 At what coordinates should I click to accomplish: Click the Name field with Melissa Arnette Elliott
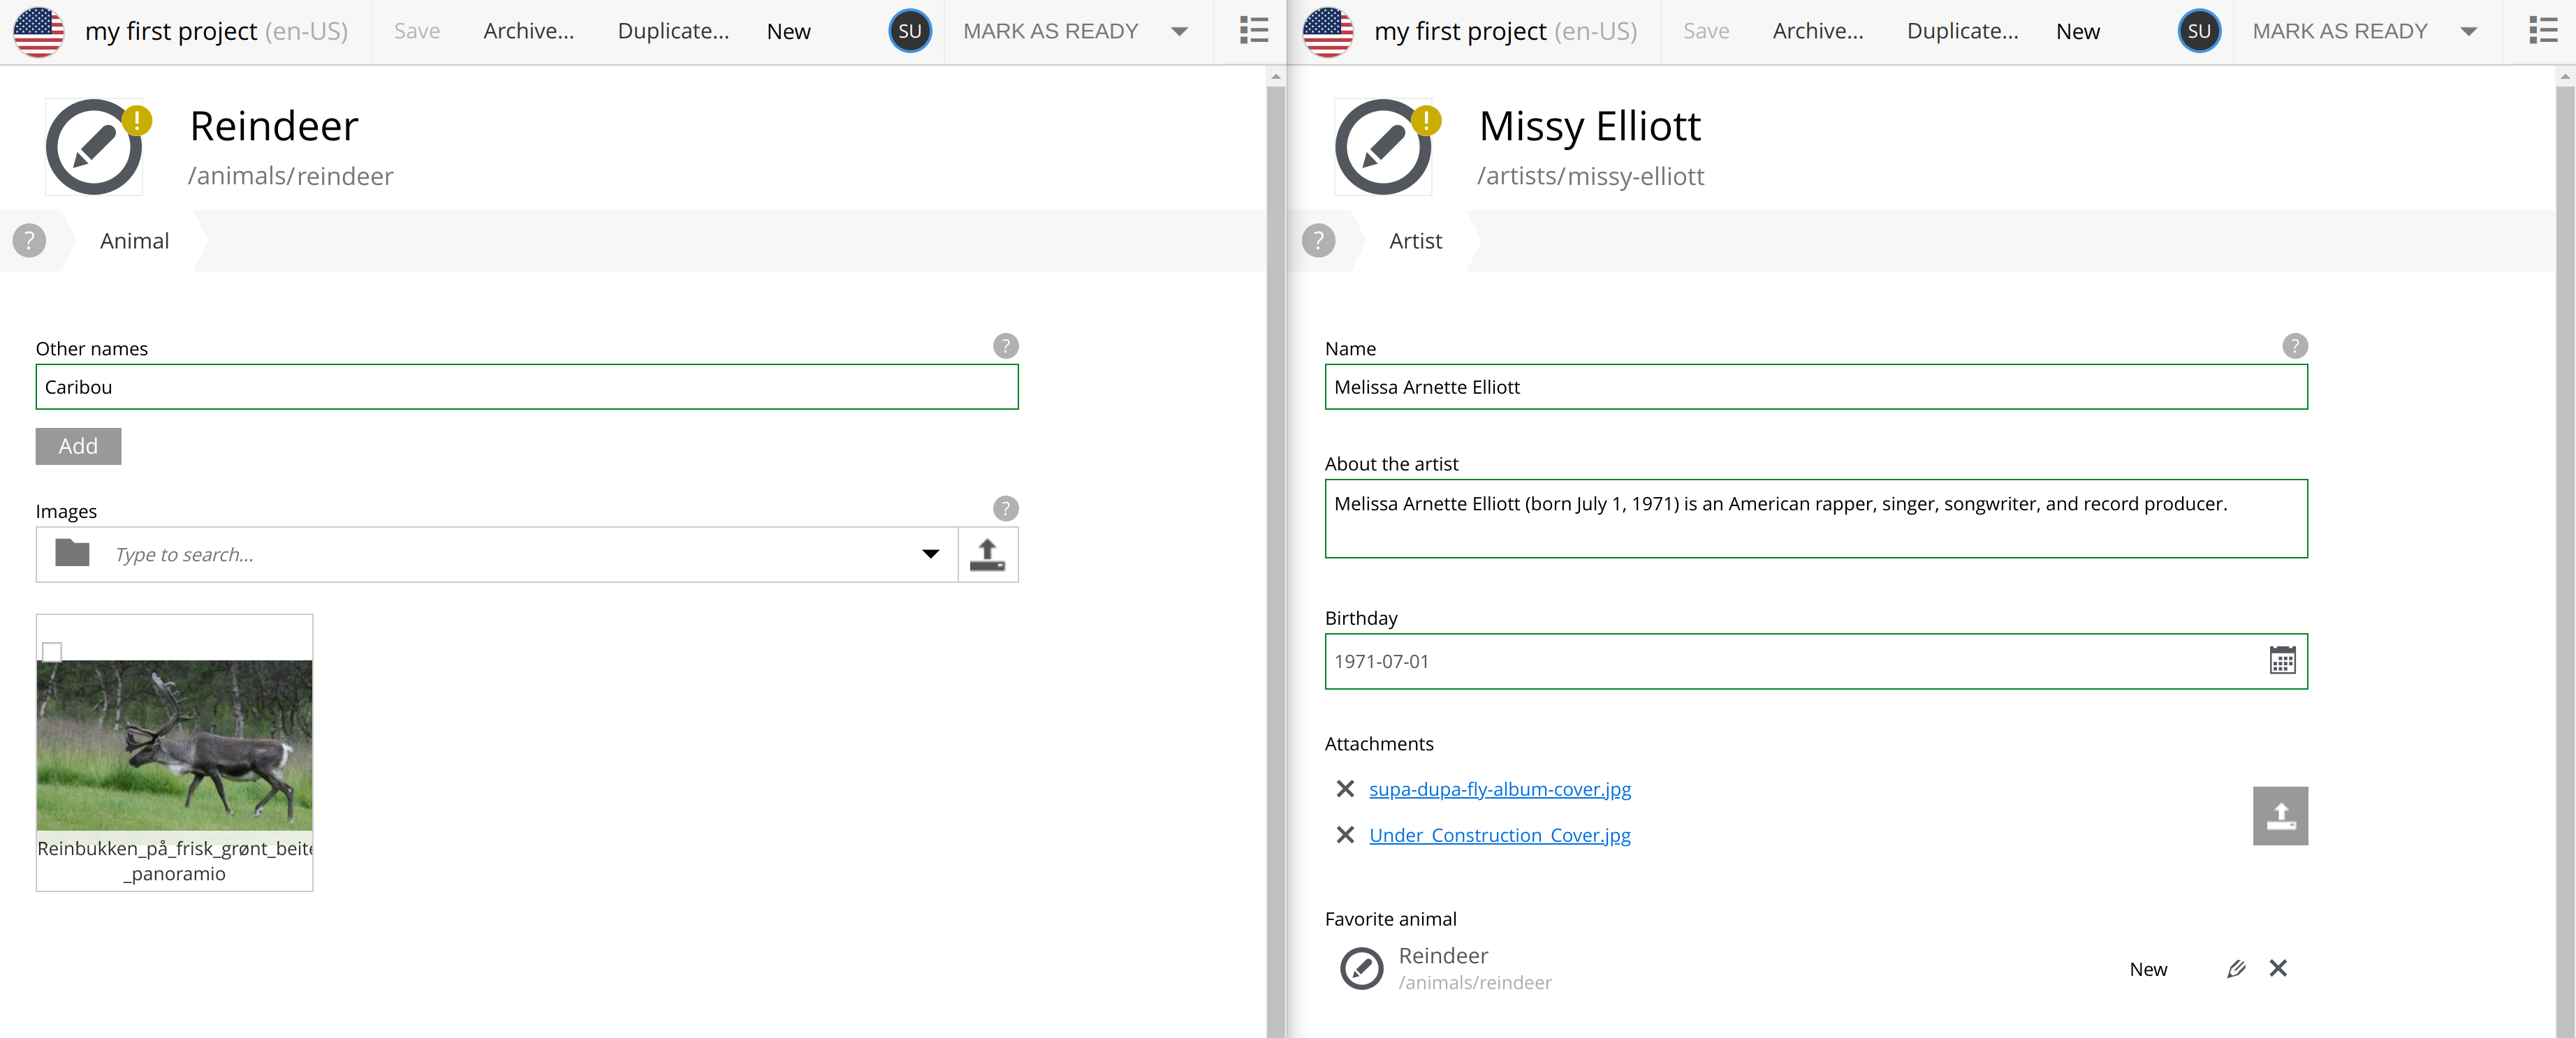pos(1816,387)
